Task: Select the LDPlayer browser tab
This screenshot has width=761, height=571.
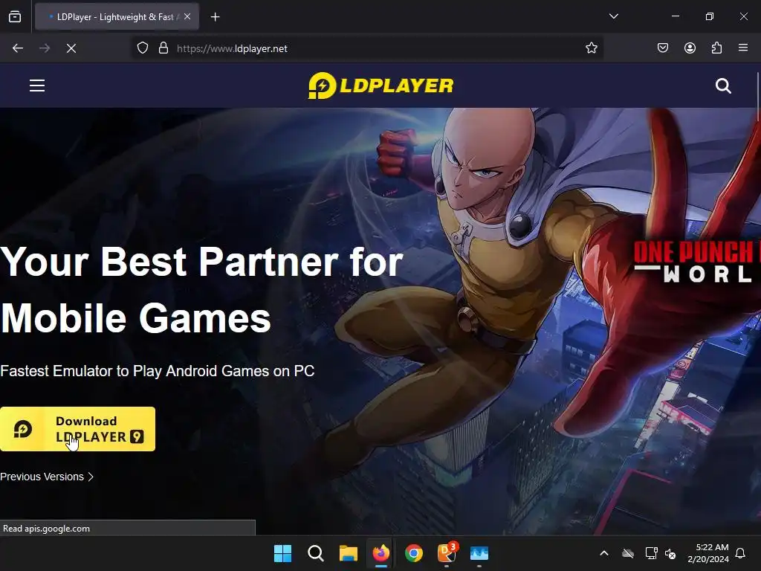Action: point(117,17)
